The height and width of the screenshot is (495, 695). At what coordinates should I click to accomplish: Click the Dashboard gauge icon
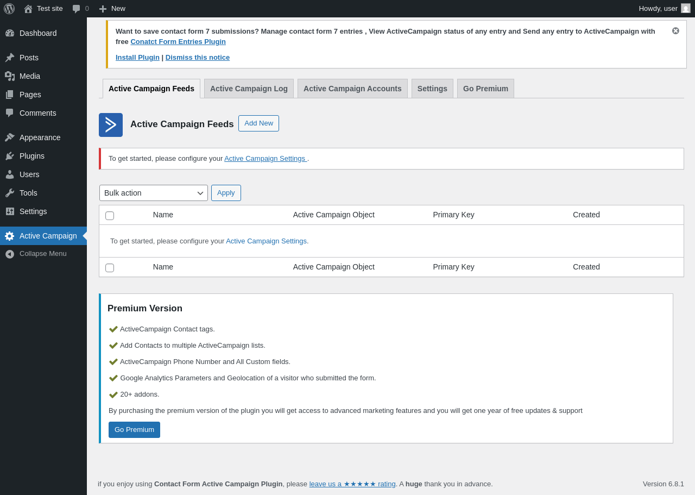(x=10, y=33)
